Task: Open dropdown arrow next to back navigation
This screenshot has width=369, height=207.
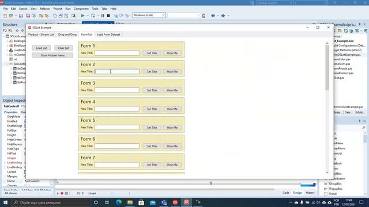Action: point(218,16)
